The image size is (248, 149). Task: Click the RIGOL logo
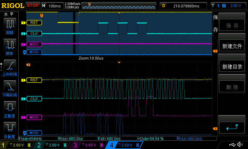tap(13, 6)
